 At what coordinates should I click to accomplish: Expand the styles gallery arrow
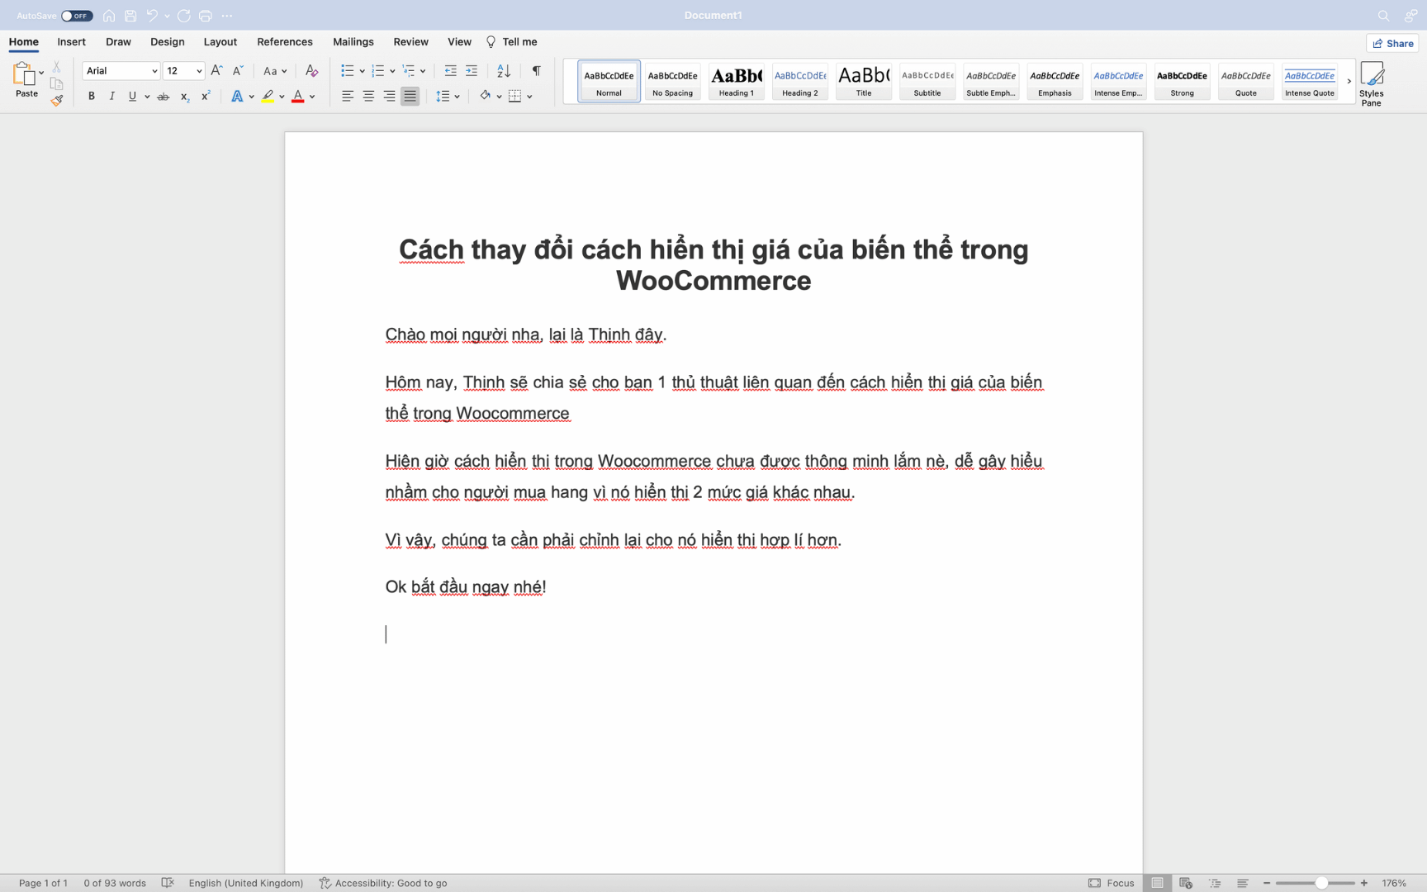[x=1349, y=81]
